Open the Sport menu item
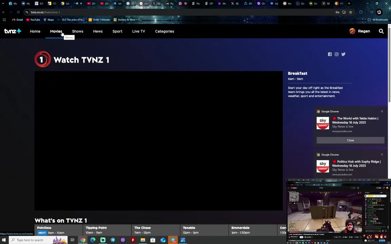This screenshot has width=391, height=244. pyautogui.click(x=117, y=32)
